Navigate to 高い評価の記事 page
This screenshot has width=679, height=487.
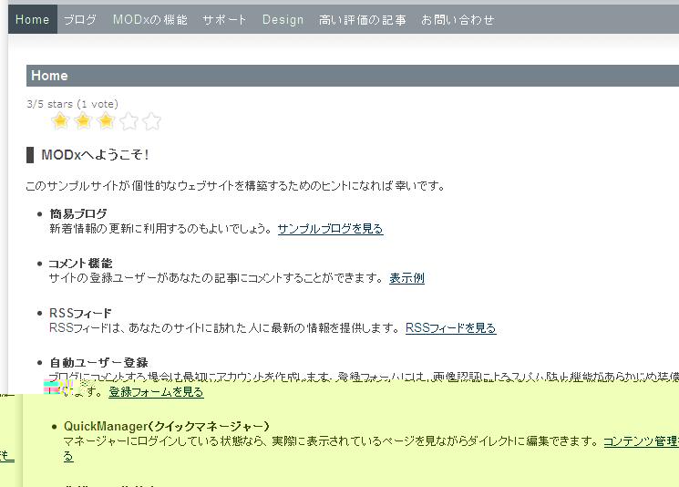click(363, 19)
